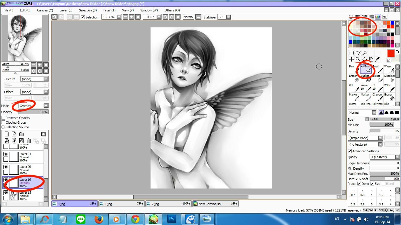Select the Brush tool
The height and width of the screenshot is (225, 401).
coord(378,69)
